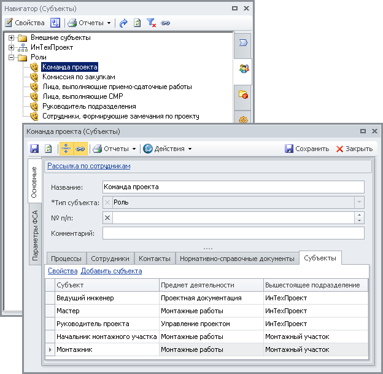This screenshot has width=383, height=374.
Task: Open the Действия dropdown menu
Action: 190,149
